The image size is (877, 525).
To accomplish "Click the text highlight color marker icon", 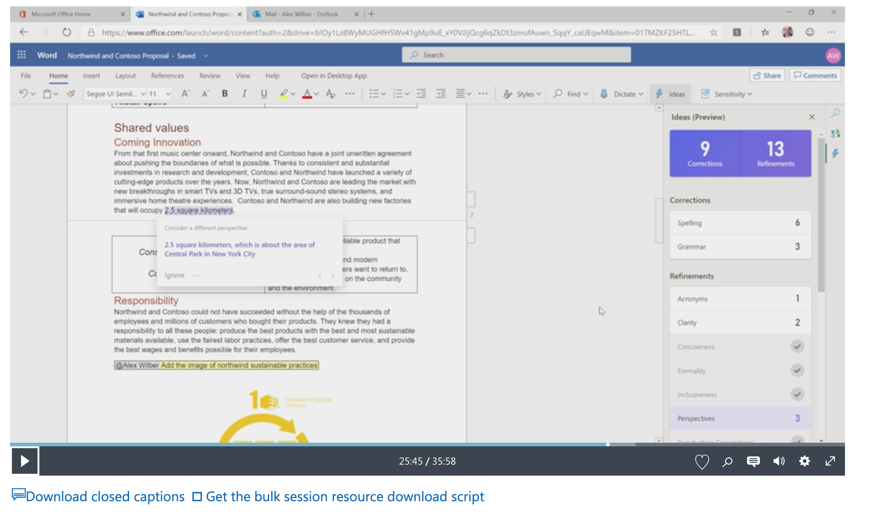I will click(284, 94).
